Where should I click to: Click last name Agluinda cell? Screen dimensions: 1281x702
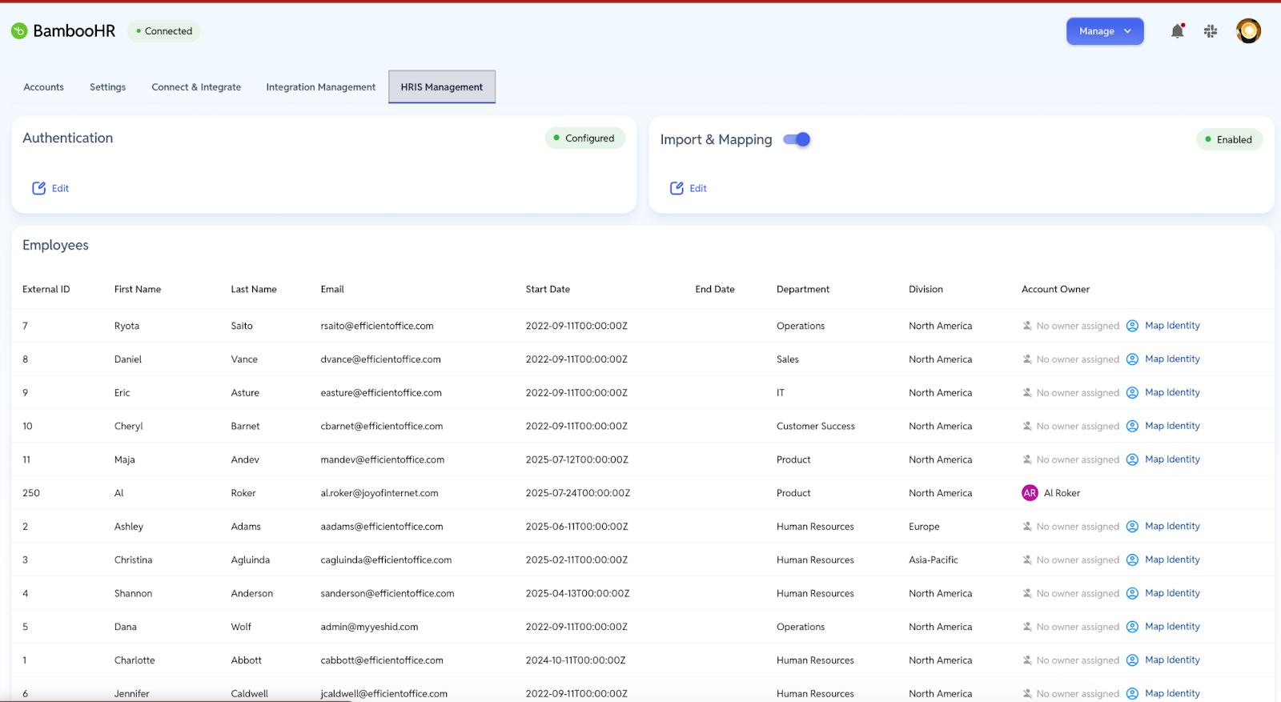[251, 560]
